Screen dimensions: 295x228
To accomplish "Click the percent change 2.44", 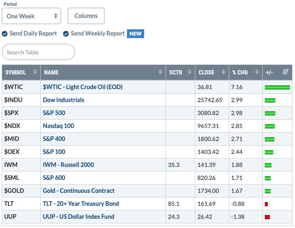I will (237, 152).
